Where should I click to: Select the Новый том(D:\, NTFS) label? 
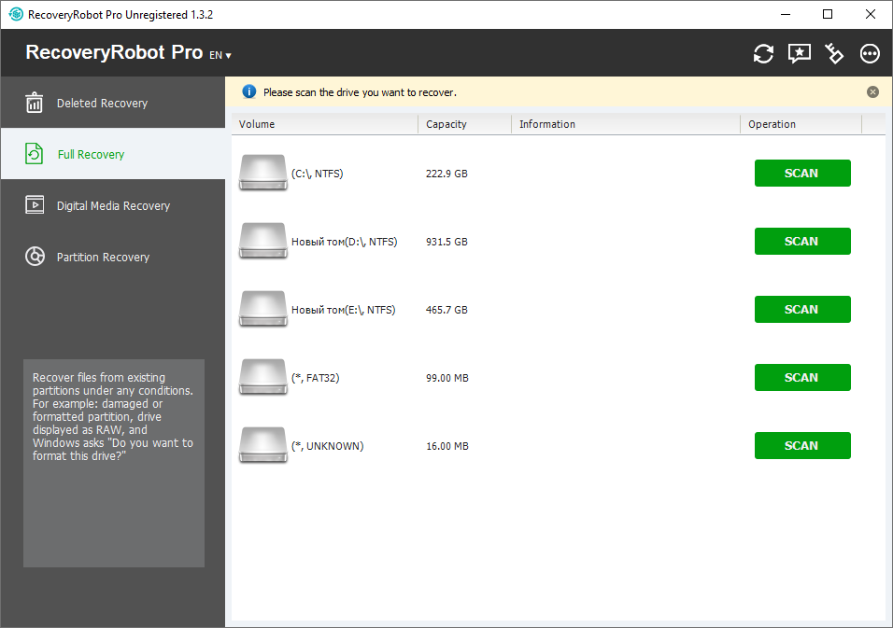(x=345, y=242)
